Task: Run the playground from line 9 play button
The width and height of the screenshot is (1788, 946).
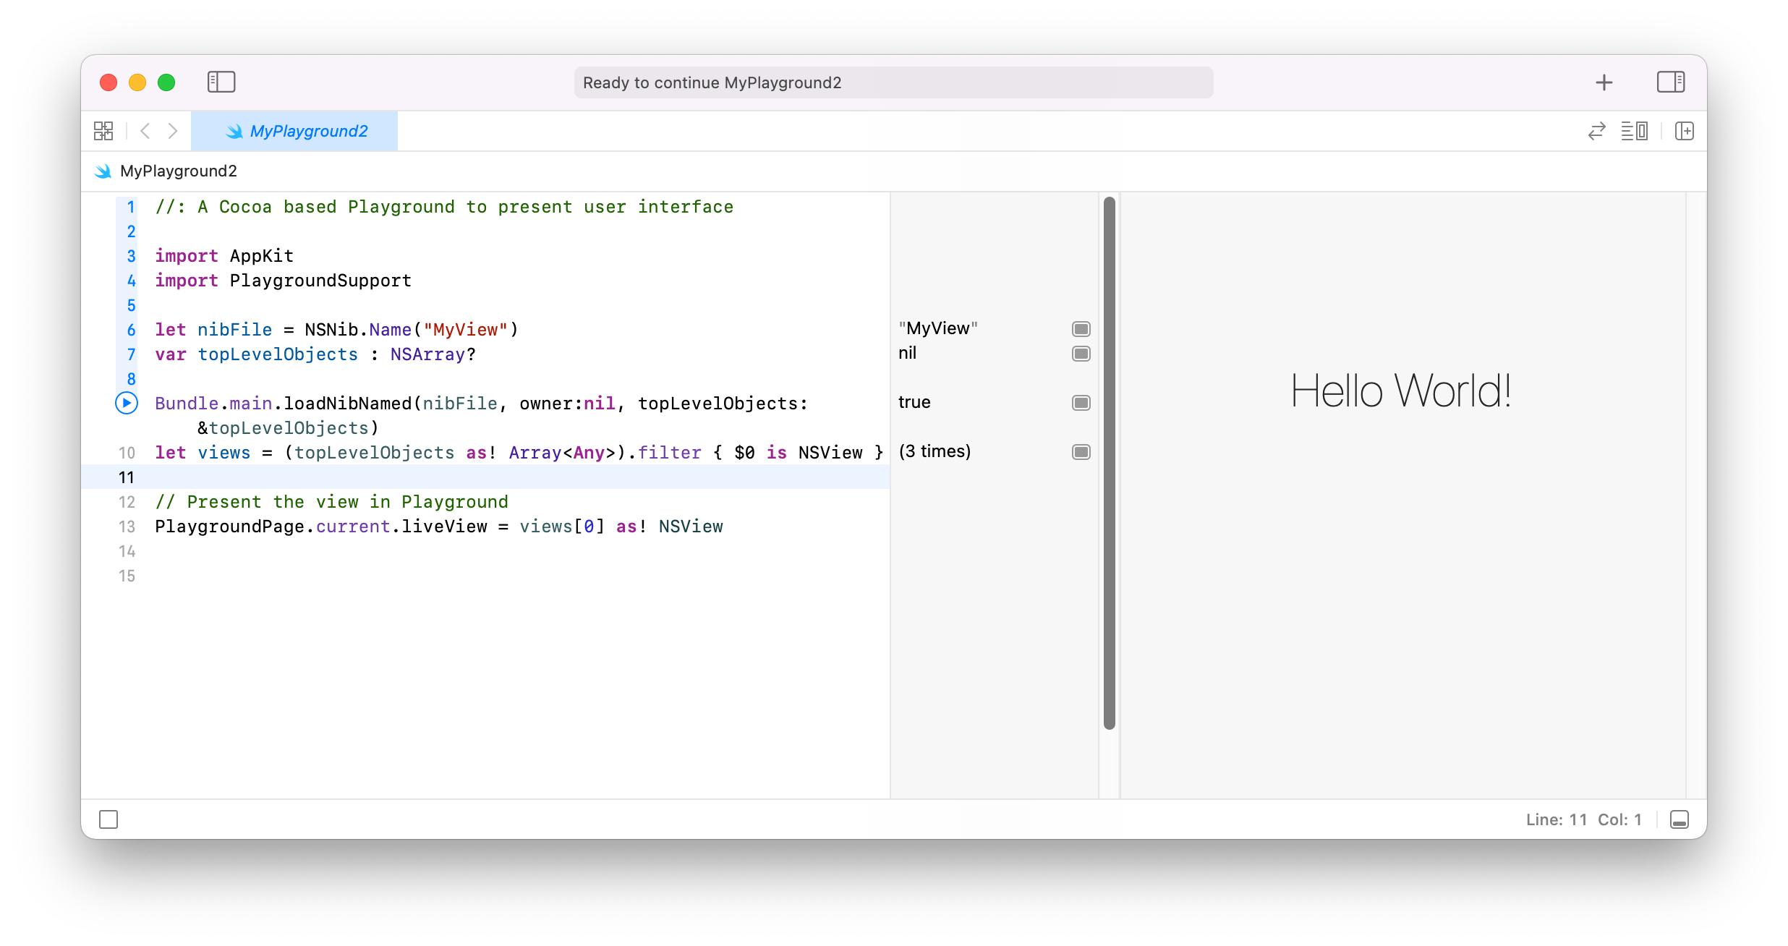Action: click(127, 403)
